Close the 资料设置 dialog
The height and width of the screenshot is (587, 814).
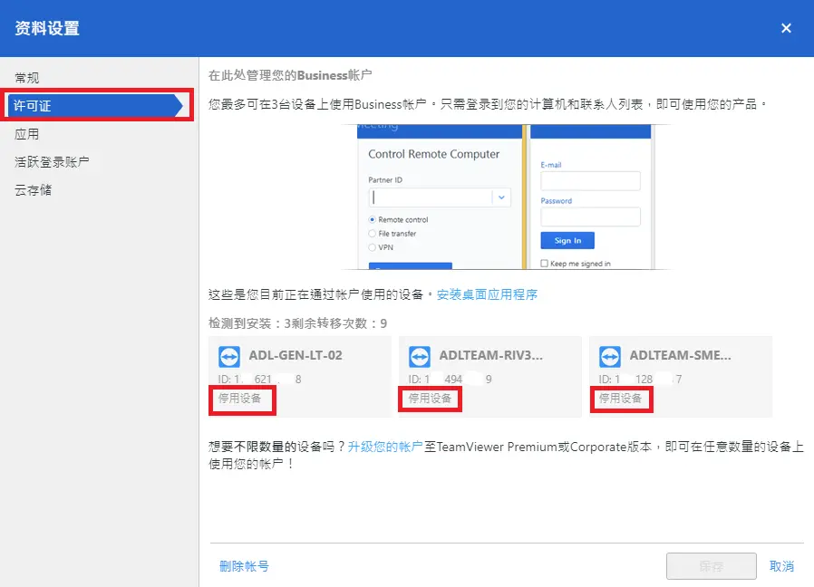pyautogui.click(x=786, y=28)
